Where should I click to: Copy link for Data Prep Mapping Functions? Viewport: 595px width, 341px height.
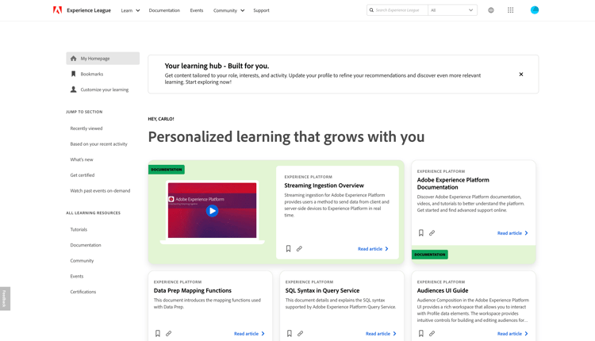168,333
